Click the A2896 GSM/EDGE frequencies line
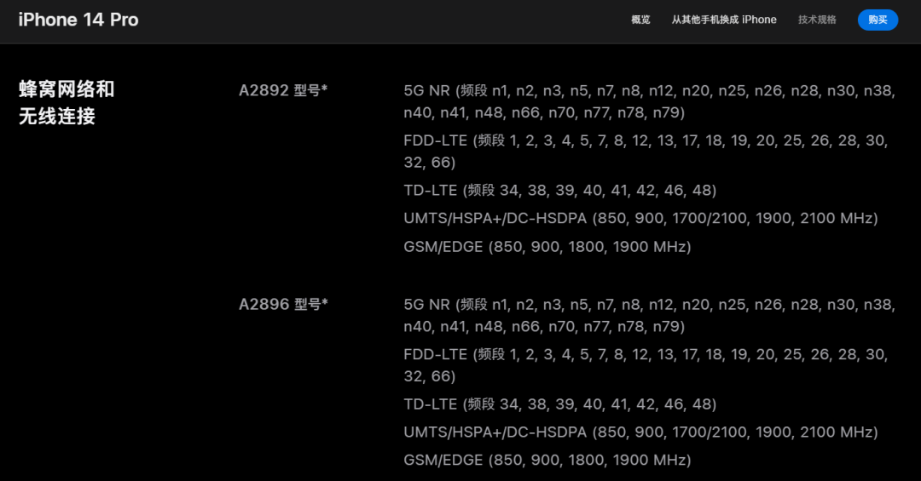 point(547,460)
